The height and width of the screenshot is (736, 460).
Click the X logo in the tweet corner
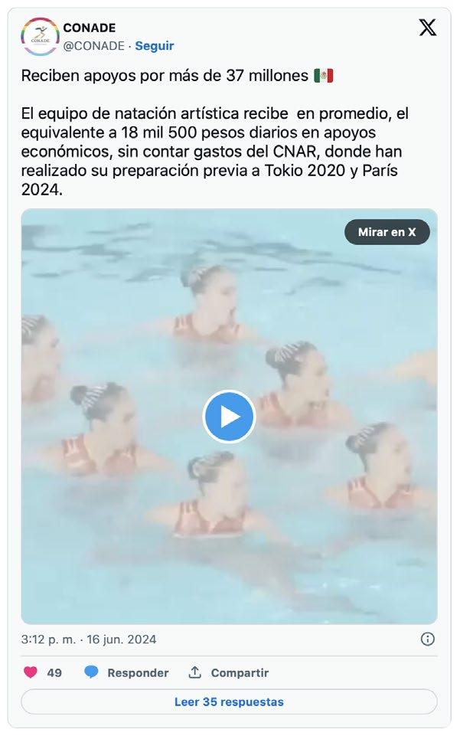pos(427,28)
